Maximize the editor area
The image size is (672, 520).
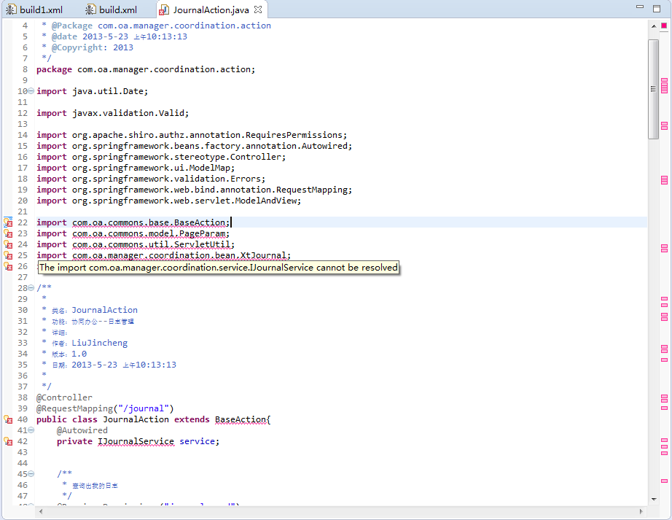pyautogui.click(x=657, y=8)
